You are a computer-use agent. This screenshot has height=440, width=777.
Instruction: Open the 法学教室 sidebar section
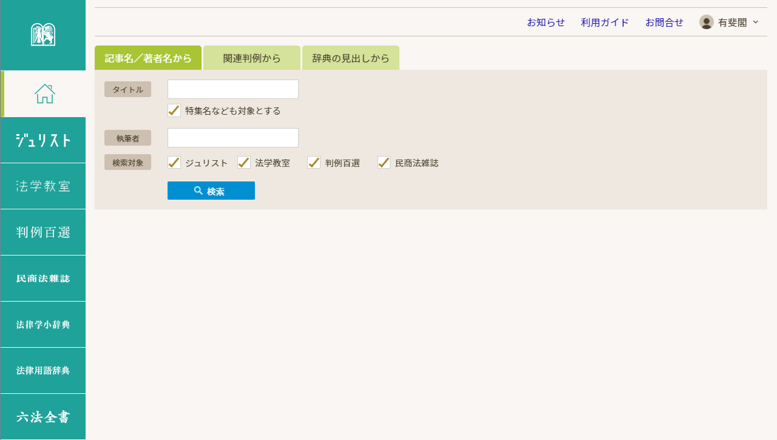pyautogui.click(x=43, y=186)
